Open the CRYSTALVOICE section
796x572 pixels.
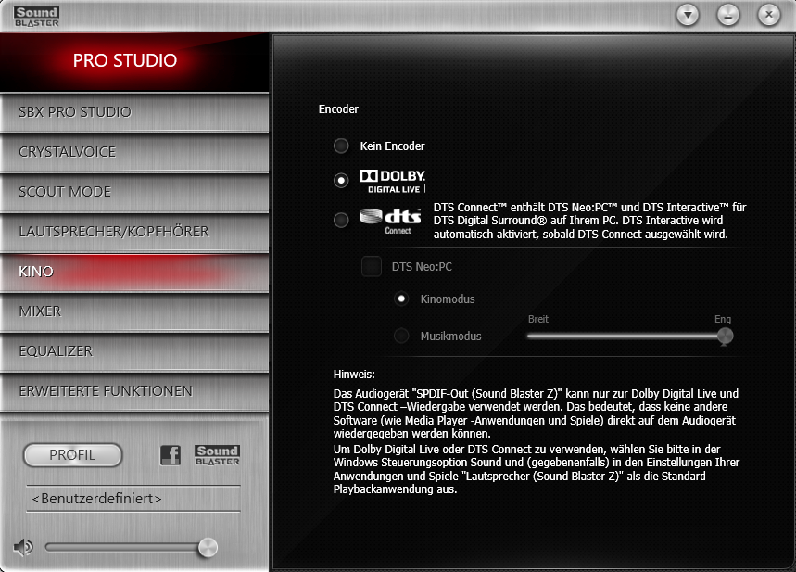[134, 152]
